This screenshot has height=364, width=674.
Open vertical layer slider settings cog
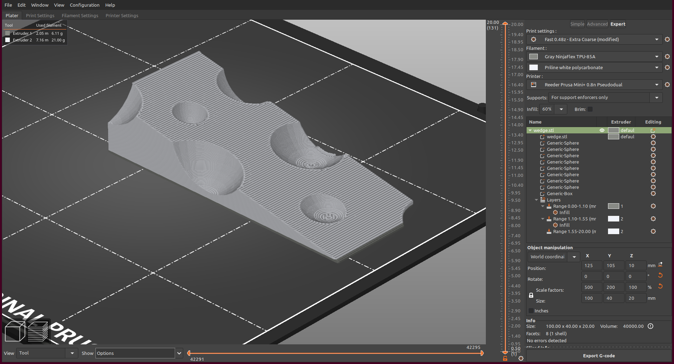coord(521,358)
